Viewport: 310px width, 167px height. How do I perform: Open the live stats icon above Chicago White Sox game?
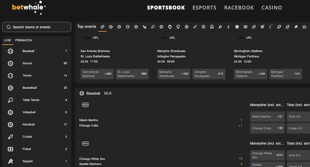tap(85, 144)
